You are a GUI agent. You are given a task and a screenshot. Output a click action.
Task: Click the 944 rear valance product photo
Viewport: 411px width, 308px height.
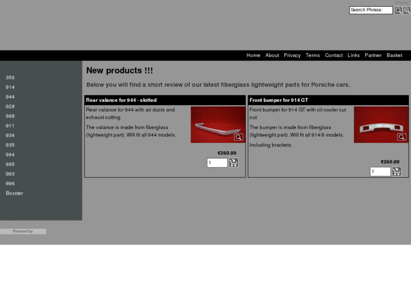pos(218,124)
